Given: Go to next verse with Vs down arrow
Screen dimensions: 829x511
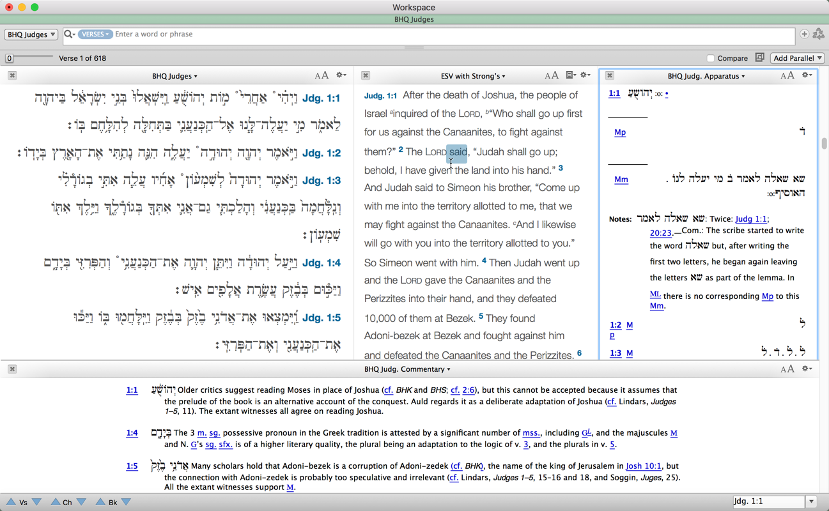Looking at the screenshot, I should [37, 502].
